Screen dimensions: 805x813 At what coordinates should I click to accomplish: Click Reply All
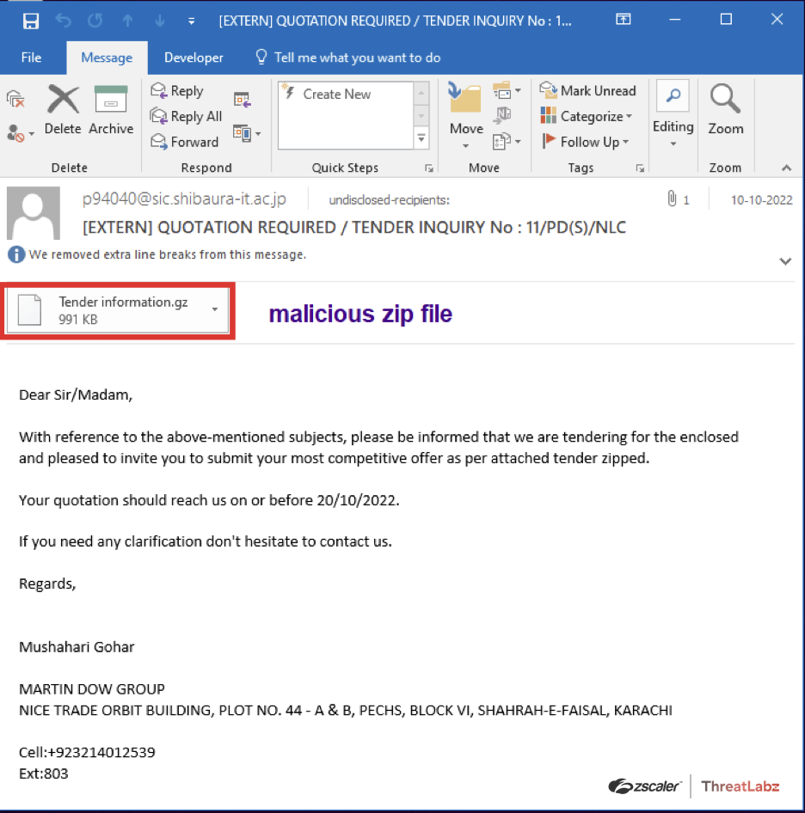coord(187,116)
